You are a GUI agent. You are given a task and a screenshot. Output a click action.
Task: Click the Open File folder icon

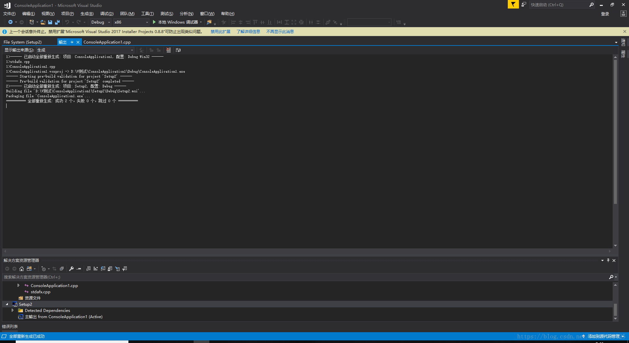pos(43,22)
